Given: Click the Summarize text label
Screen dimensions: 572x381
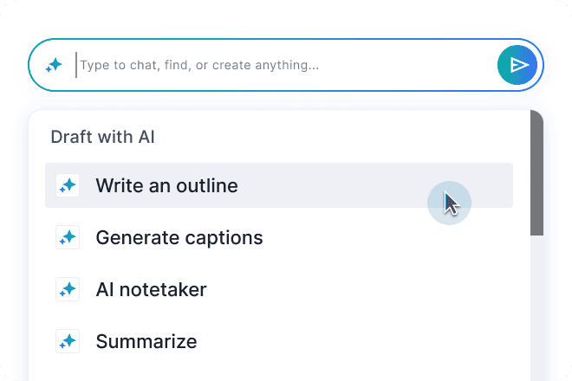Looking at the screenshot, I should 146,342.
